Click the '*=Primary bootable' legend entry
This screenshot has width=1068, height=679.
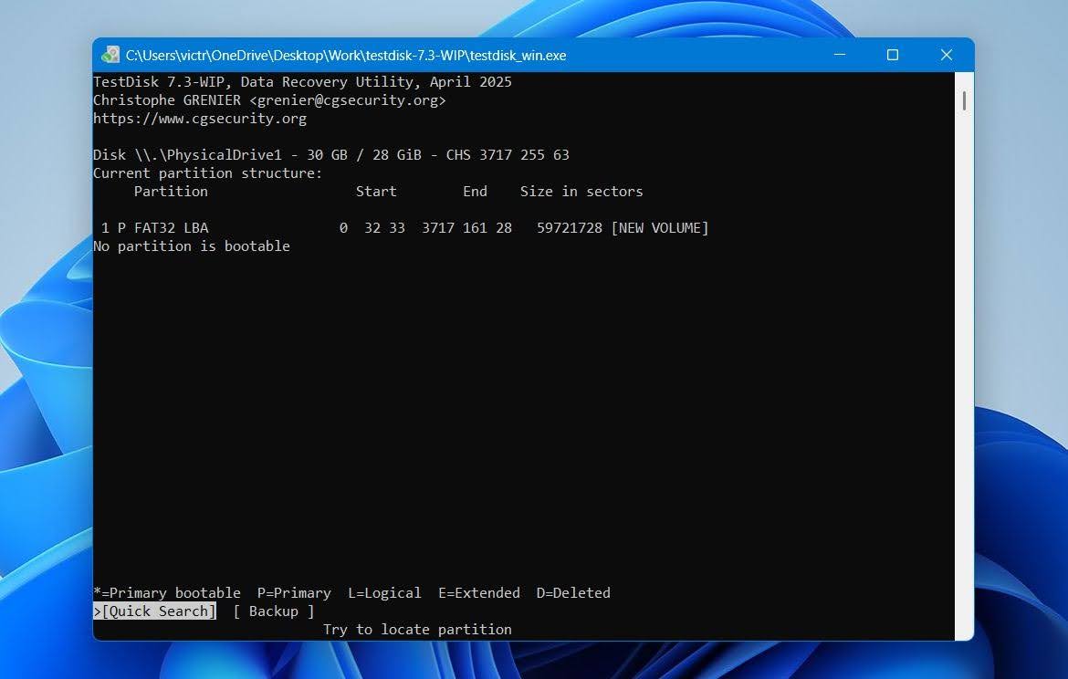point(167,593)
